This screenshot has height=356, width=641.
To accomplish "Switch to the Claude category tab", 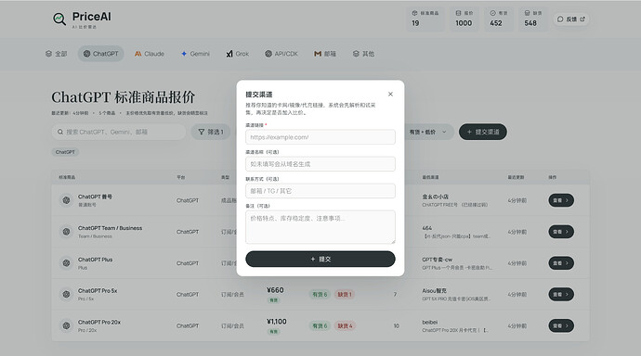I will (x=150, y=54).
